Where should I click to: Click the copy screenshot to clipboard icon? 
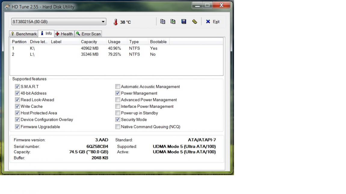click(x=173, y=22)
